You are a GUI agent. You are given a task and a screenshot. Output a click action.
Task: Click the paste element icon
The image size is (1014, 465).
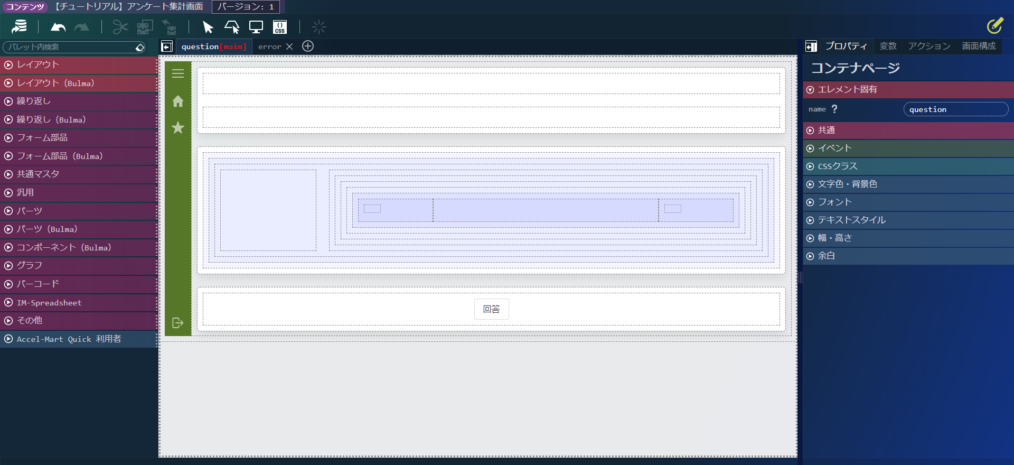170,27
